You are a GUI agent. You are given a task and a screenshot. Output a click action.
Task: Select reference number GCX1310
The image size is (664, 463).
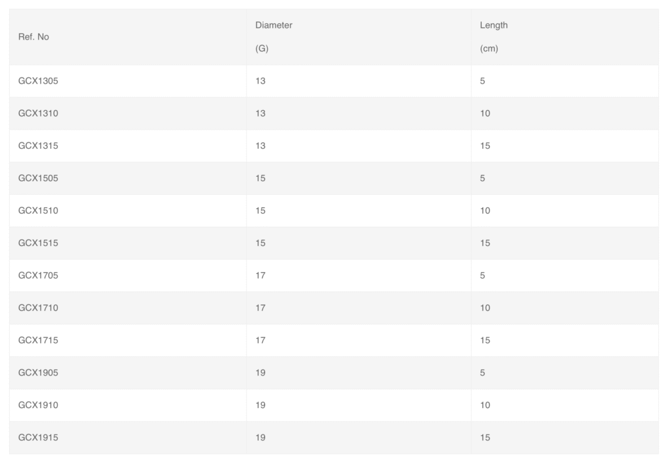coord(38,113)
